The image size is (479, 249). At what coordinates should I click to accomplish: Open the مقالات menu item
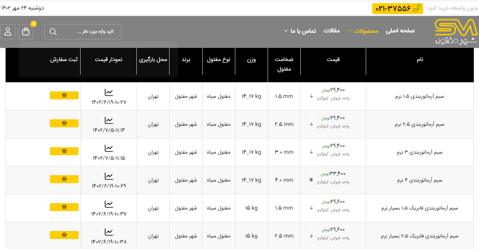pyautogui.click(x=331, y=31)
